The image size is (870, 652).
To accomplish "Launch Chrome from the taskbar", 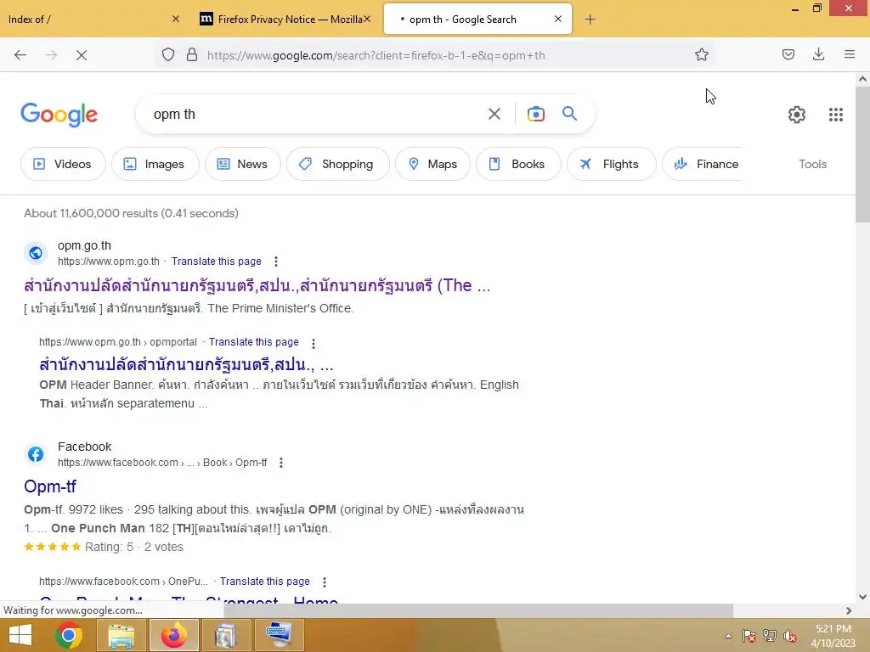I will pyautogui.click(x=69, y=635).
